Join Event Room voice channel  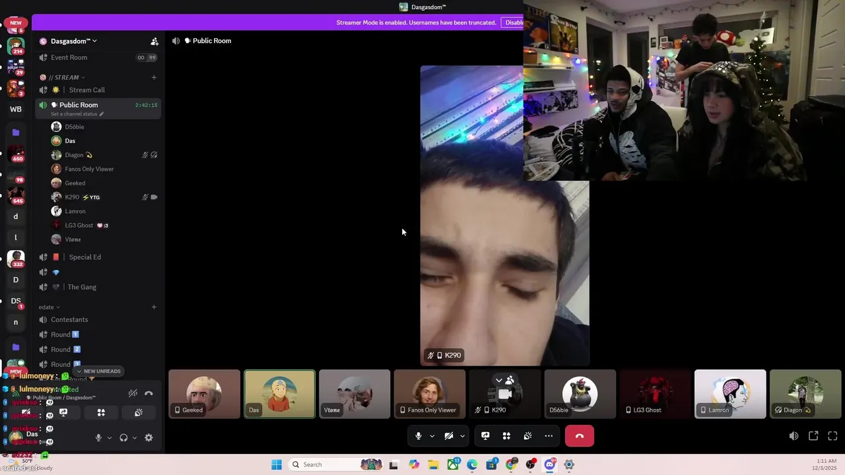tap(98, 57)
